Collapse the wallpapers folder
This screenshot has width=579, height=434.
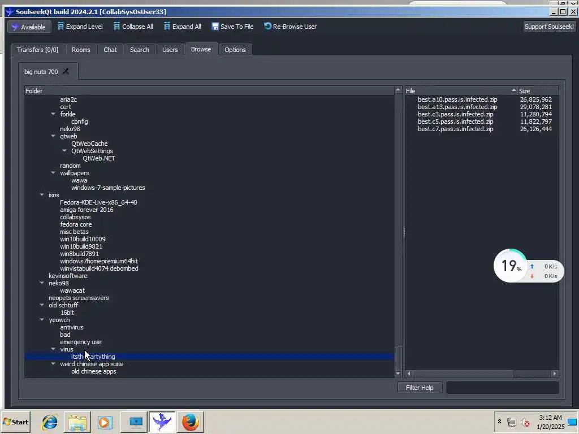(53, 173)
